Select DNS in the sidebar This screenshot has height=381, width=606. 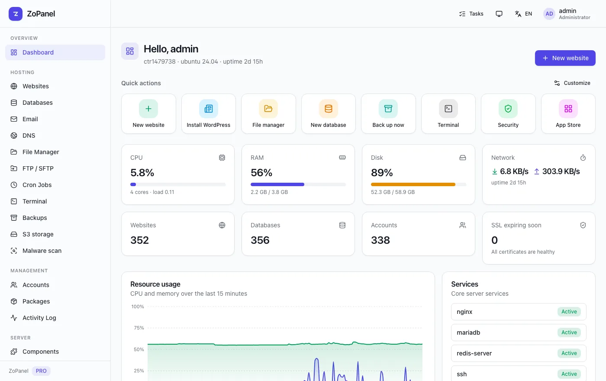point(55,136)
